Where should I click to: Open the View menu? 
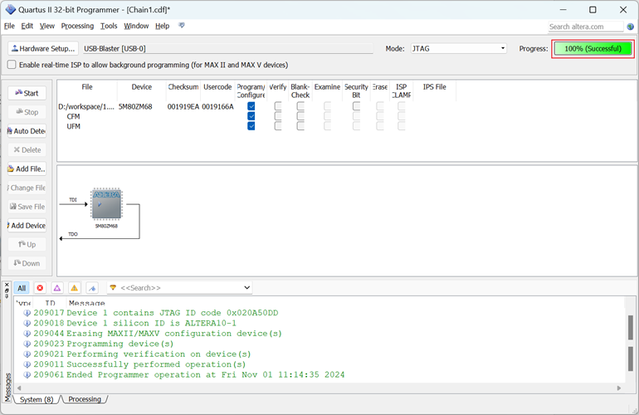tap(46, 26)
